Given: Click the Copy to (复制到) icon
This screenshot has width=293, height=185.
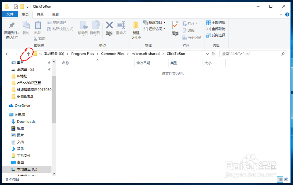Looking at the screenshot, I should [x=95, y=25].
